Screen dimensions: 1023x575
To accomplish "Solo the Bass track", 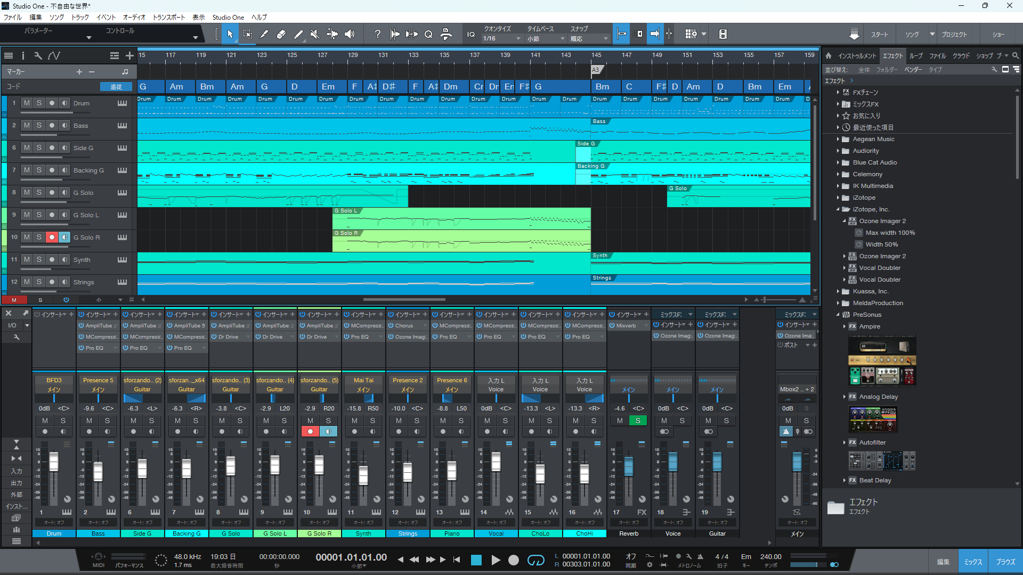I will [39, 126].
